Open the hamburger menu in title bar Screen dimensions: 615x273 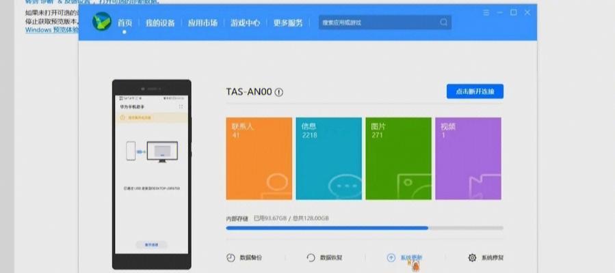click(486, 12)
